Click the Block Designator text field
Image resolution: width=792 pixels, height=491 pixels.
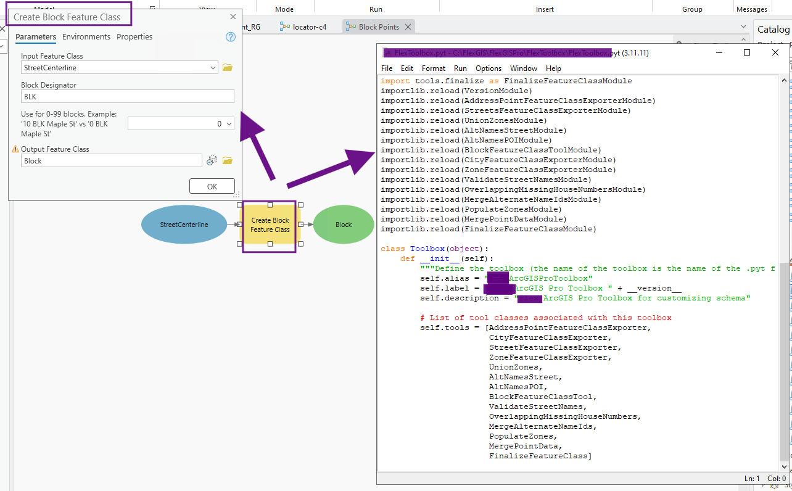click(x=128, y=96)
